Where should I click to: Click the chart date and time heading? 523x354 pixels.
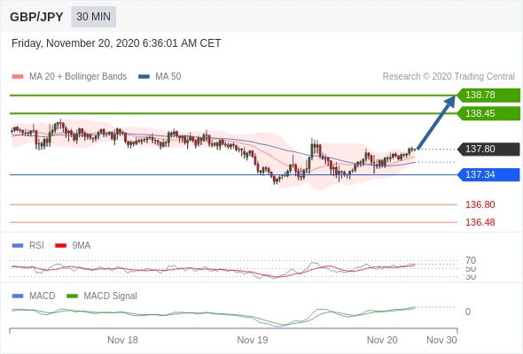pyautogui.click(x=116, y=43)
